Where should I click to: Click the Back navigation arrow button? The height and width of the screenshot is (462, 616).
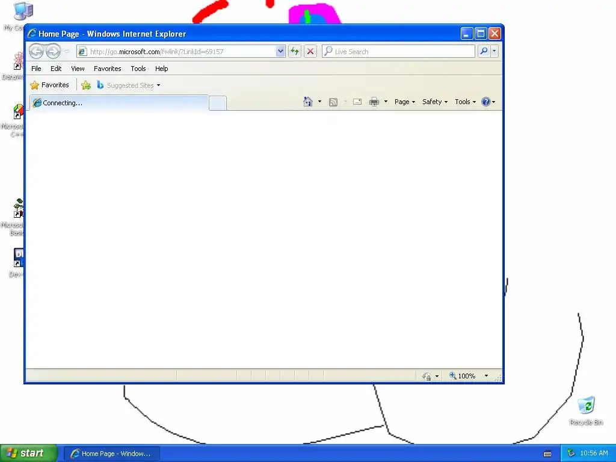click(37, 51)
